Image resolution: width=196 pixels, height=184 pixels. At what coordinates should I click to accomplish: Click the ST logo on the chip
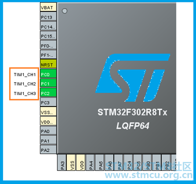pyautogui.click(x=133, y=77)
